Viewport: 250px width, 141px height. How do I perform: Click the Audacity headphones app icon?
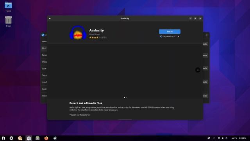tap(78, 33)
